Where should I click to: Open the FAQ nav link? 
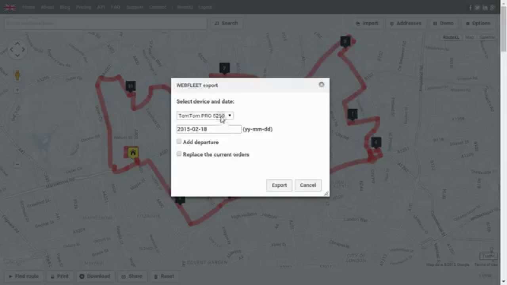(116, 7)
